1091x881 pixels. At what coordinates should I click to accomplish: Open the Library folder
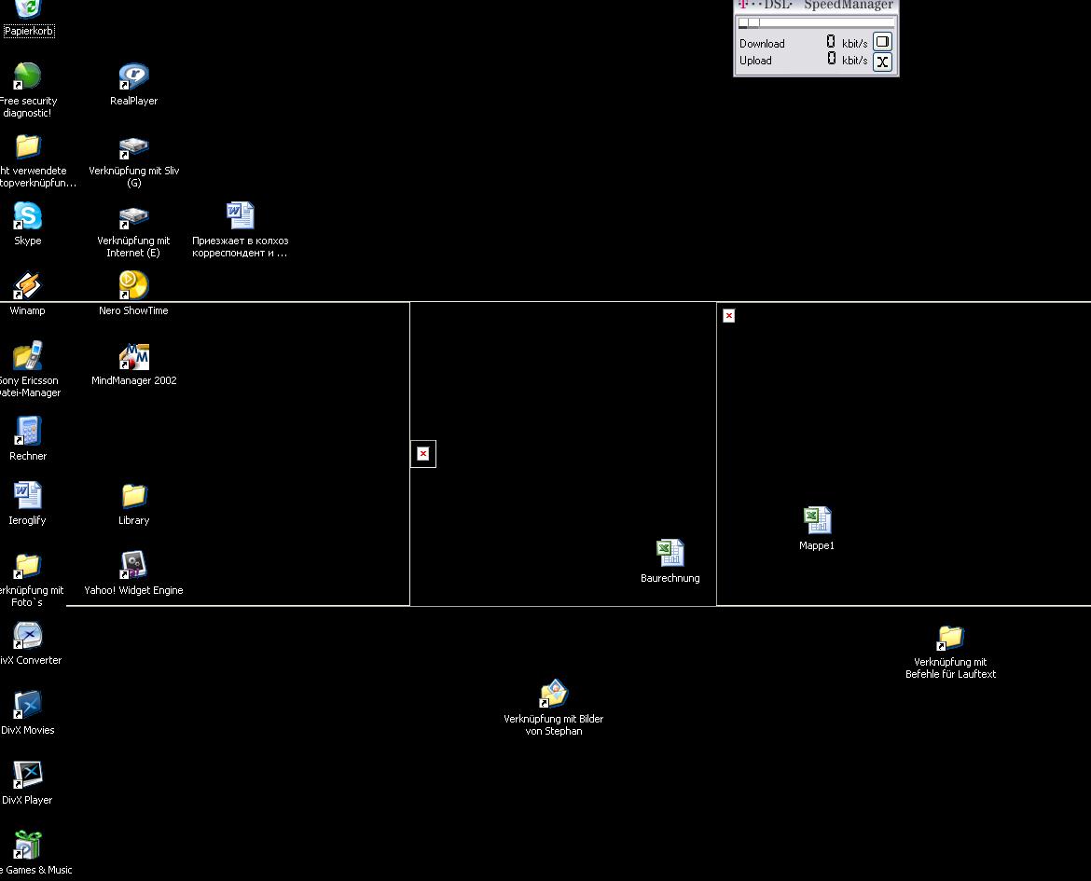133,496
